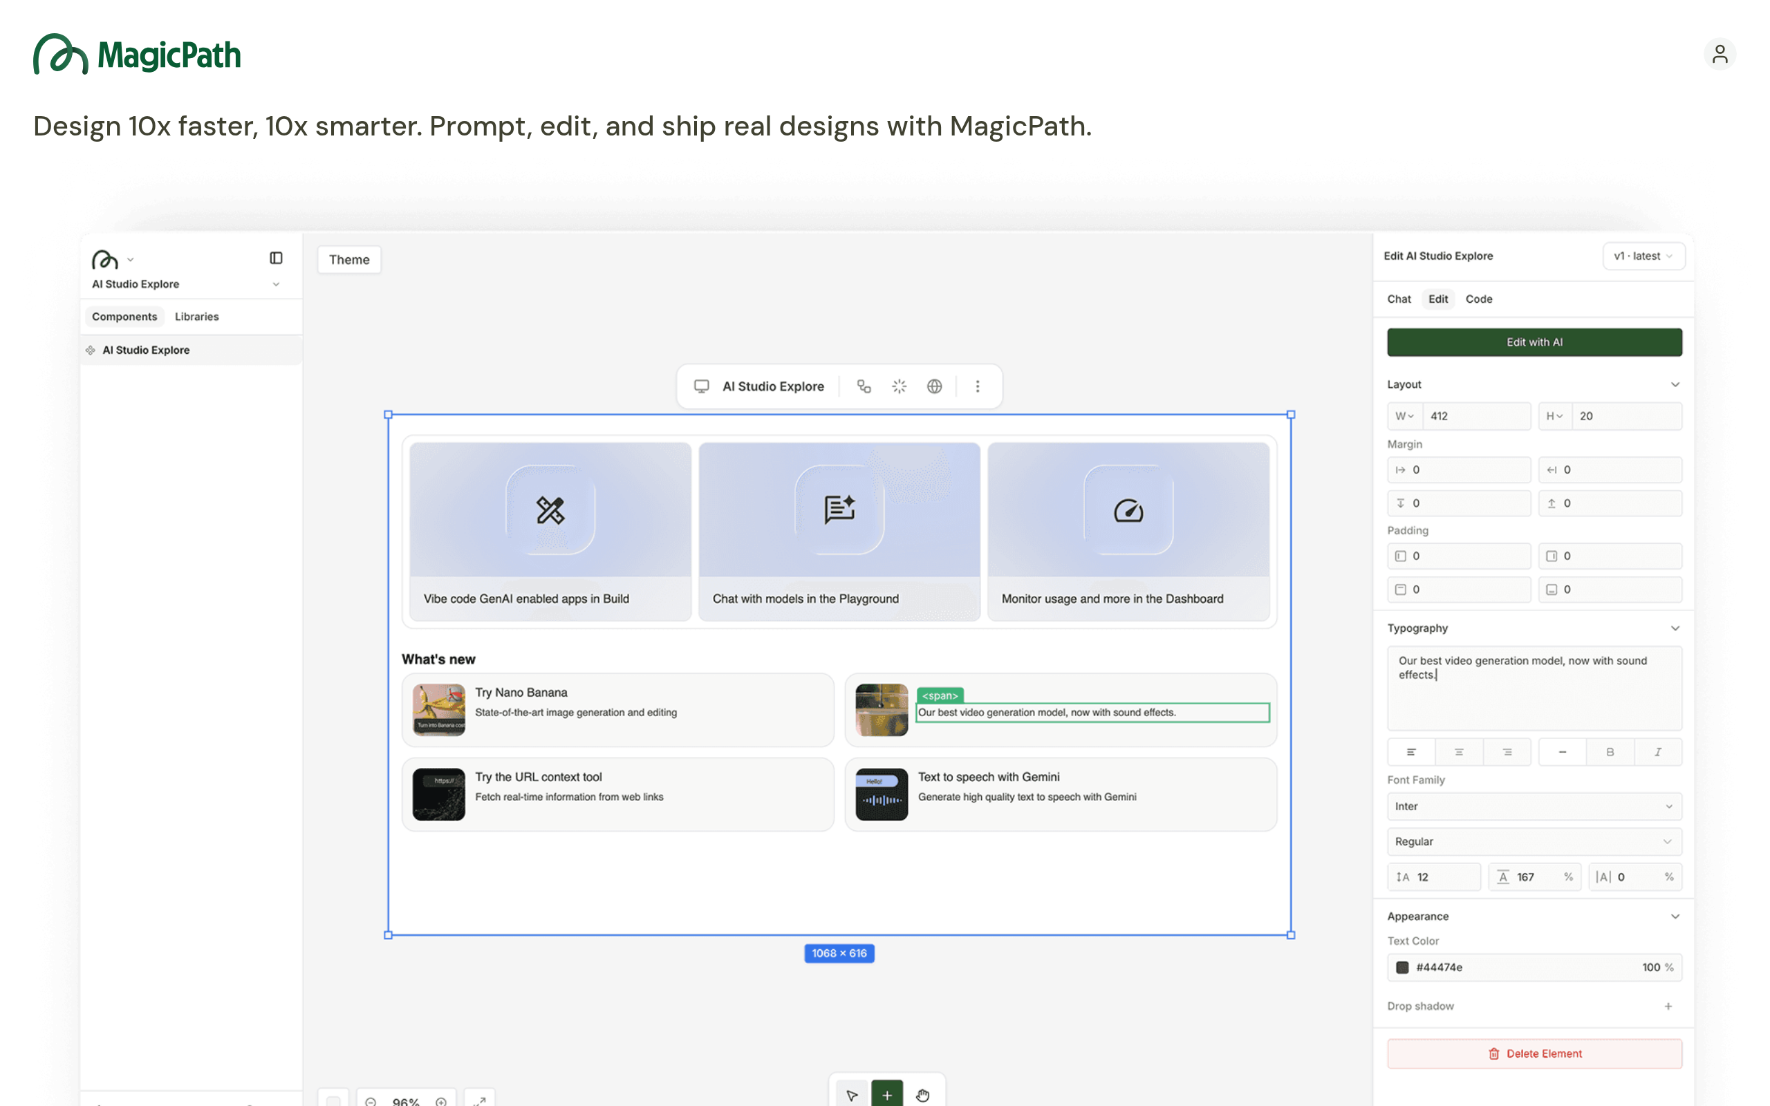Toggle the sidebar panel icon
The image size is (1770, 1106).
click(x=276, y=259)
